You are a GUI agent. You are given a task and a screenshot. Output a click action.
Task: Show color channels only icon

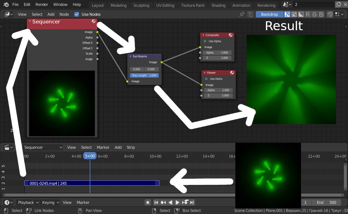[294, 14]
